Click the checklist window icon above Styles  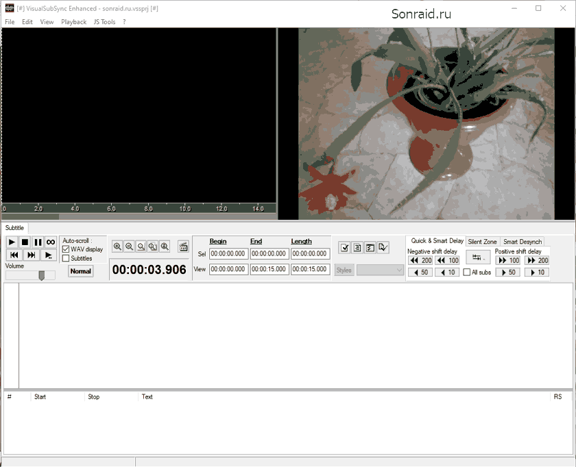tap(370, 248)
